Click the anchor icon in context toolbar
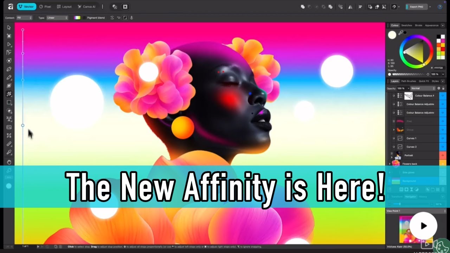This screenshot has width=450, height=253. 131,18
